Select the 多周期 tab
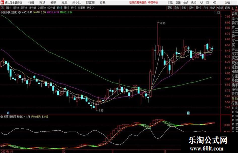 tap(82, 8)
